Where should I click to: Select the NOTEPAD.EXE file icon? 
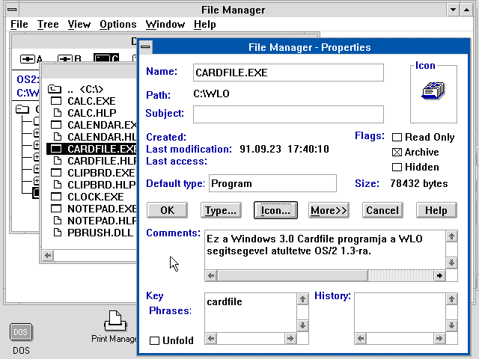tap(56, 209)
